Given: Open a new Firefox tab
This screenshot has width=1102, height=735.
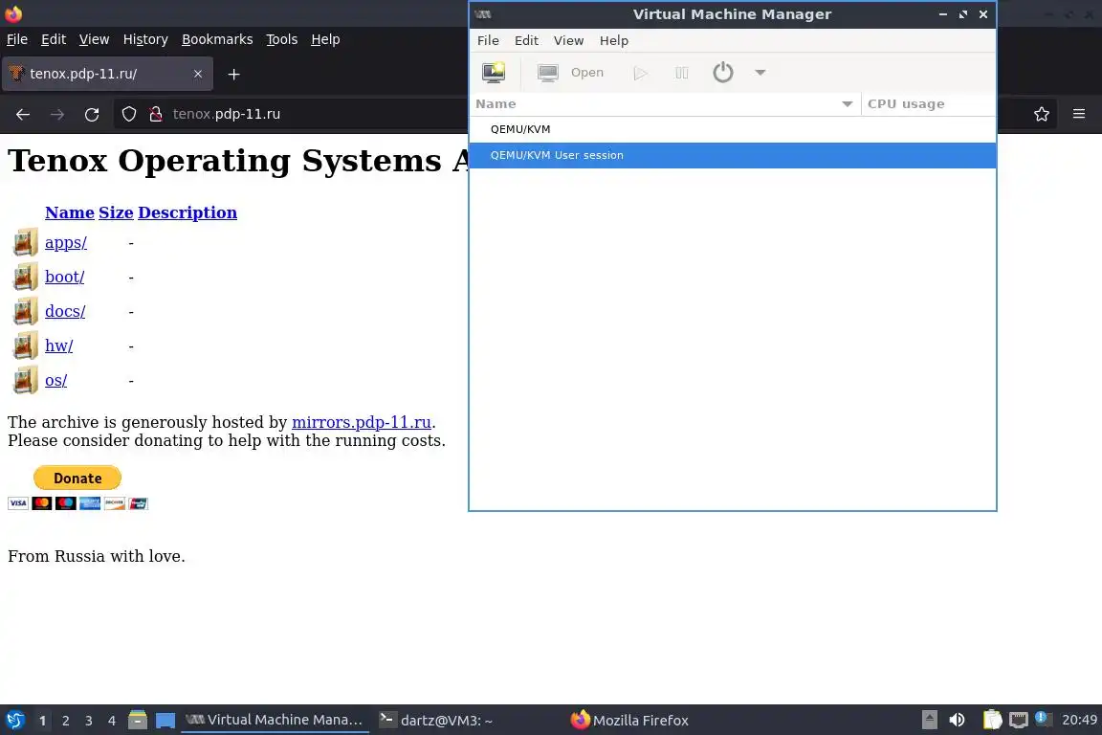Looking at the screenshot, I should point(234,74).
